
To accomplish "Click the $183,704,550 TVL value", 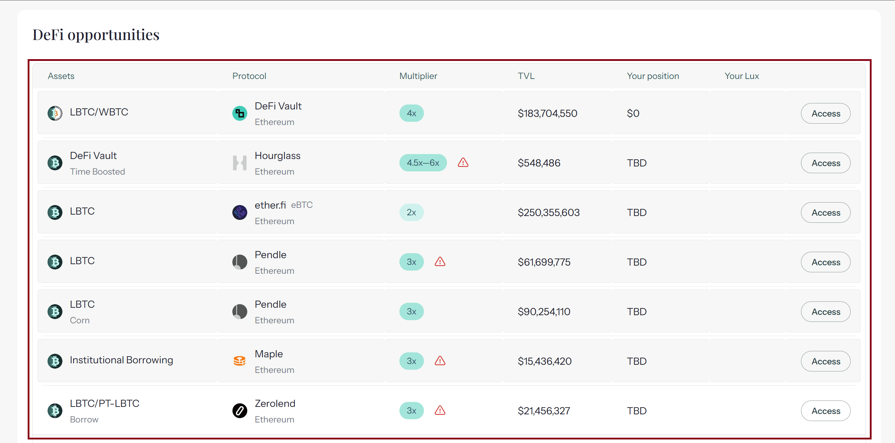I will [x=547, y=113].
